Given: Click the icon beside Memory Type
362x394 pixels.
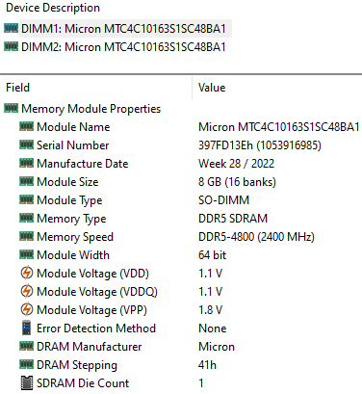Looking at the screenshot, I should click(x=26, y=218).
